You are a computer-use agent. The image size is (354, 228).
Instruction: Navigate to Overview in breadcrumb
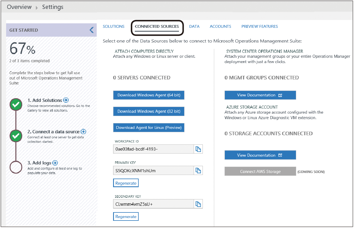19,7
